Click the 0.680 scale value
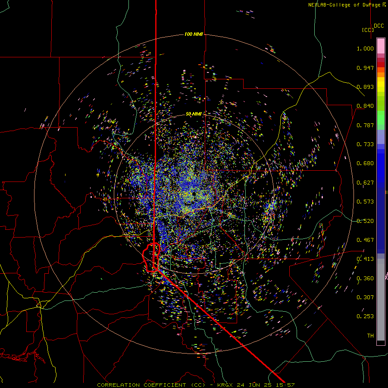This screenshot has height=388, width=388. point(365,163)
